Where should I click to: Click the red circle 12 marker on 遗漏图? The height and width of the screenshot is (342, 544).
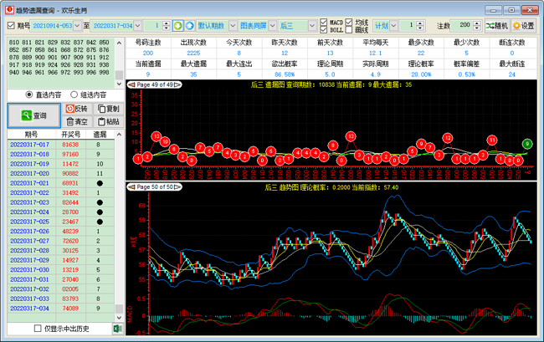[x=448, y=138]
